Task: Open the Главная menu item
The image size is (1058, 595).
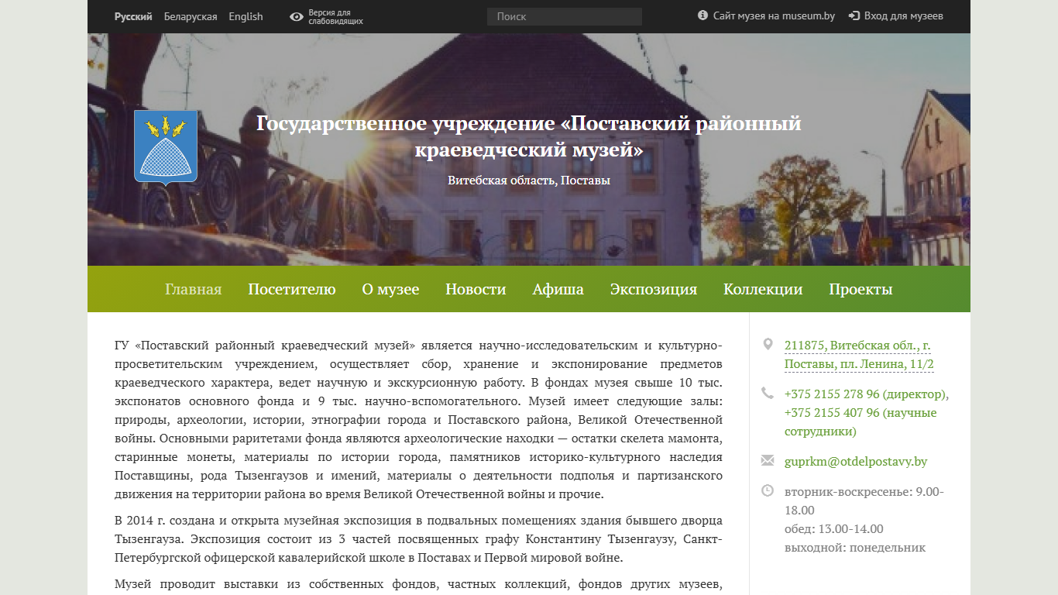Action: pos(194,289)
